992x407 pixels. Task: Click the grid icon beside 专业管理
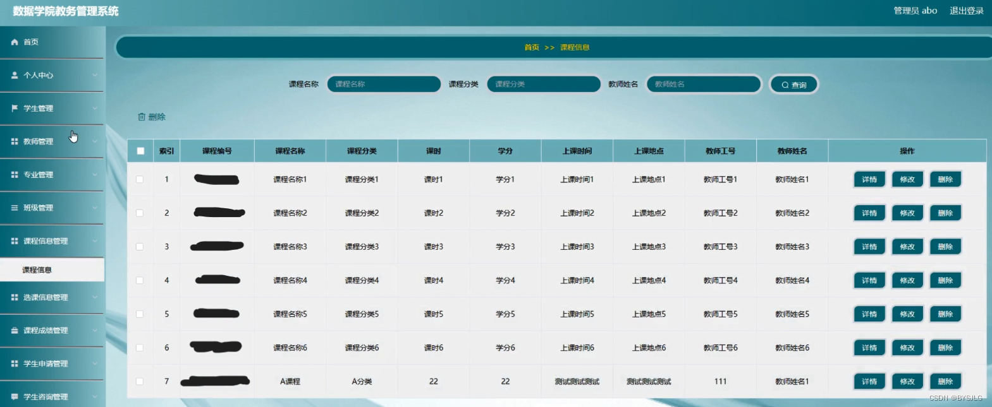15,175
